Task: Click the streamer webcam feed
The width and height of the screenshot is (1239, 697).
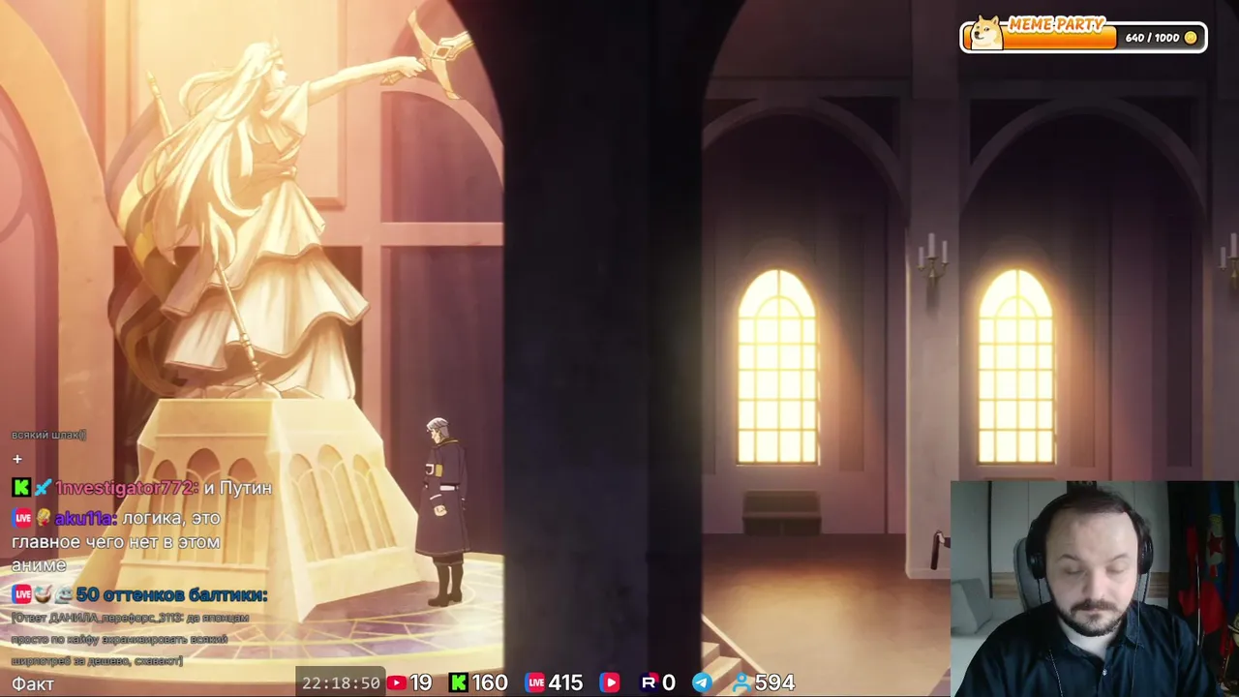Action: [1095, 589]
